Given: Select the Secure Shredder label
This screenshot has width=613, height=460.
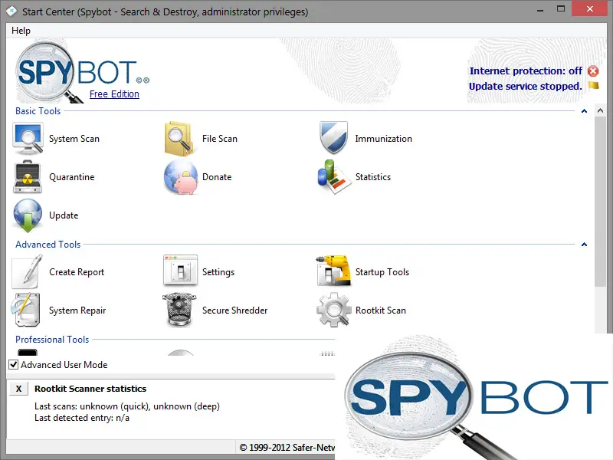Looking at the screenshot, I should 235,310.
